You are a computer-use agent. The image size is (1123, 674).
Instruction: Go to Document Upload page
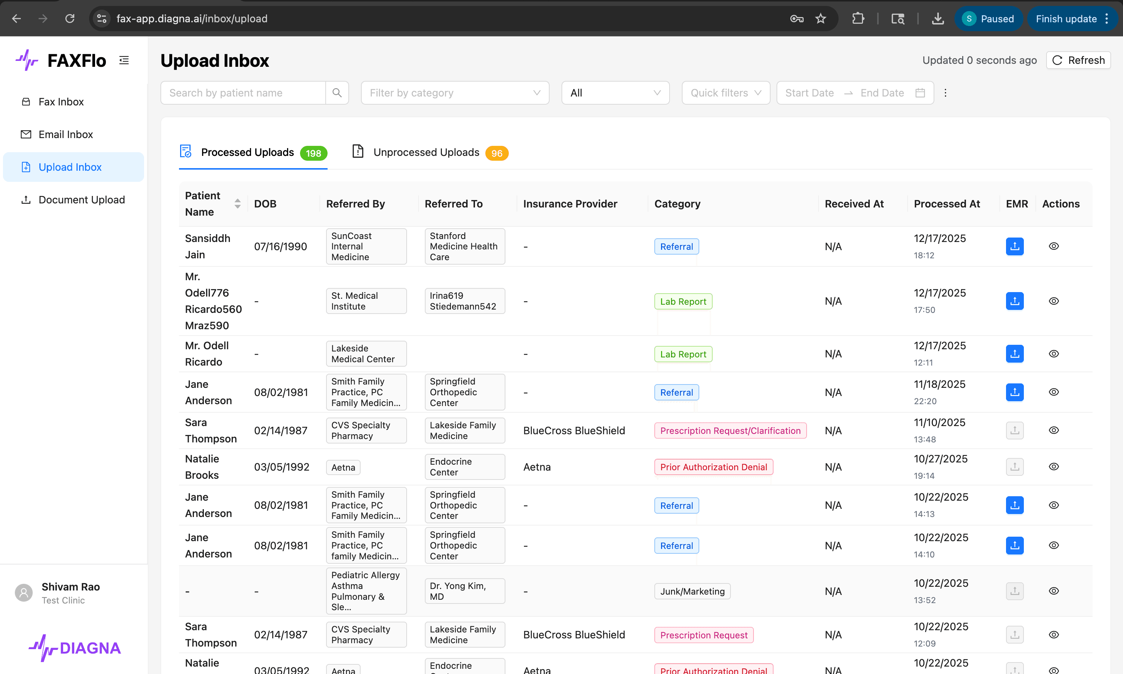coord(73,200)
